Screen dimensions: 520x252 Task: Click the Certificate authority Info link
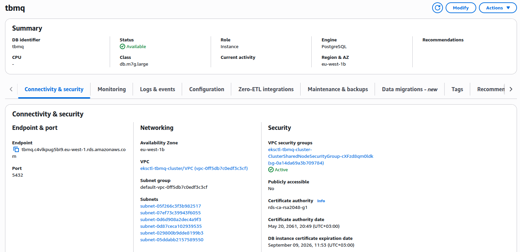coord(321,201)
